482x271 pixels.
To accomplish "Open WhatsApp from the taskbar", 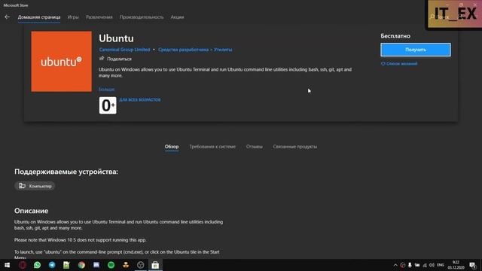I will pos(37,265).
